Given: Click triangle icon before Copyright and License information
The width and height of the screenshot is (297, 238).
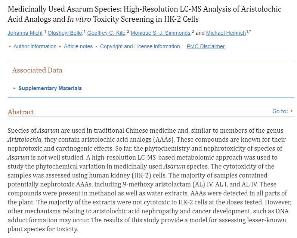Looking at the screenshot, I should pyautogui.click(x=96, y=46).
